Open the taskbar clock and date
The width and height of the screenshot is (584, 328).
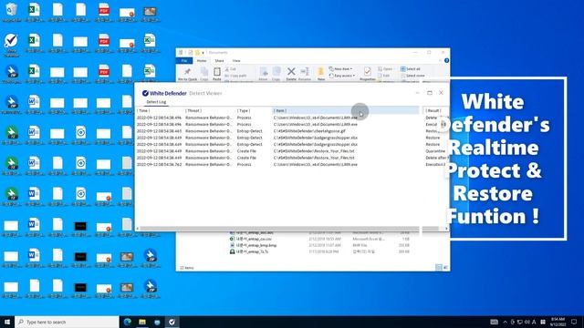[x=558, y=322]
